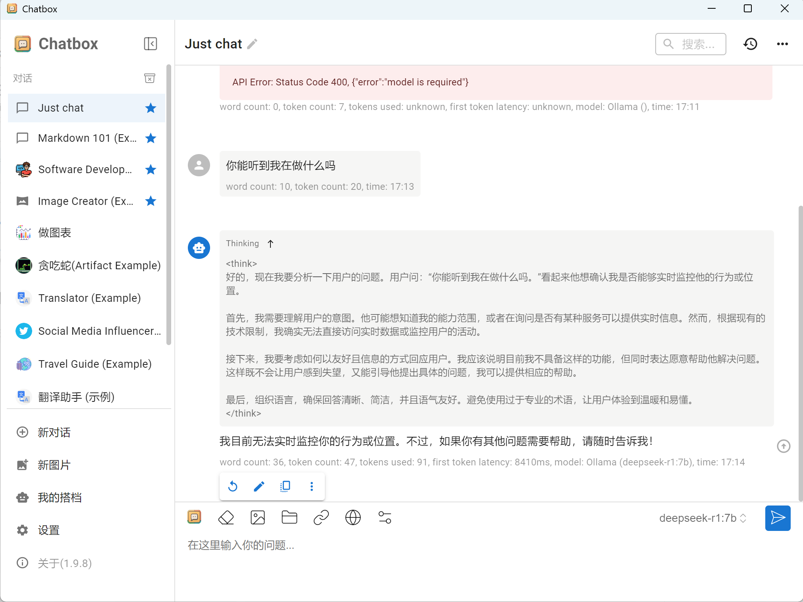Regenerate the reply with refresh icon
The width and height of the screenshot is (803, 602).
(x=233, y=486)
